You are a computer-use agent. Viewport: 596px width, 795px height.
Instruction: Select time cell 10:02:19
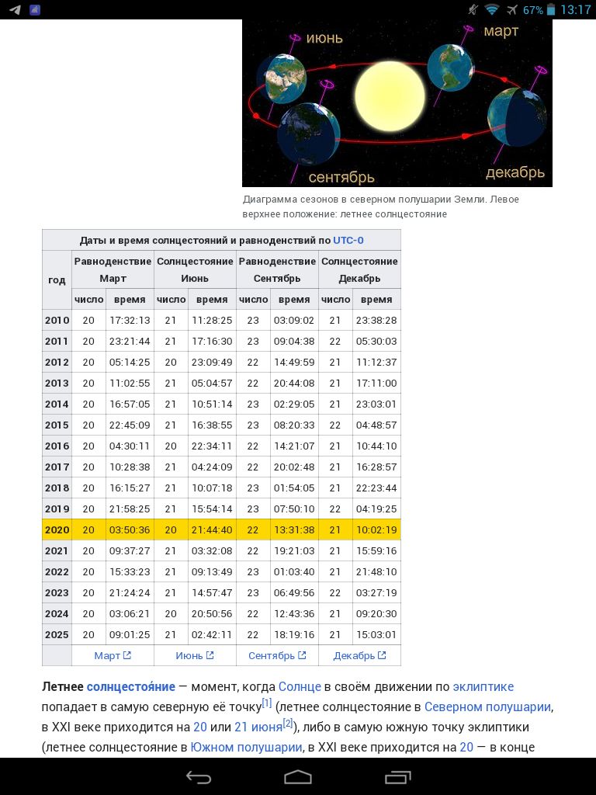pos(376,529)
